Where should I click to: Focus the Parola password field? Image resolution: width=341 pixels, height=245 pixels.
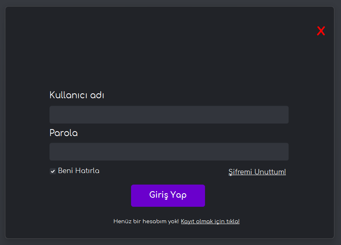tap(169, 152)
